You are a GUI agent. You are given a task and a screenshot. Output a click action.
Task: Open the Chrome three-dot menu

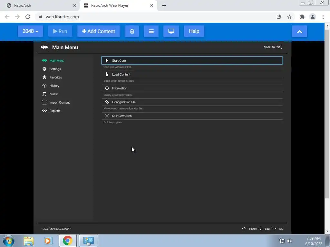(323, 17)
